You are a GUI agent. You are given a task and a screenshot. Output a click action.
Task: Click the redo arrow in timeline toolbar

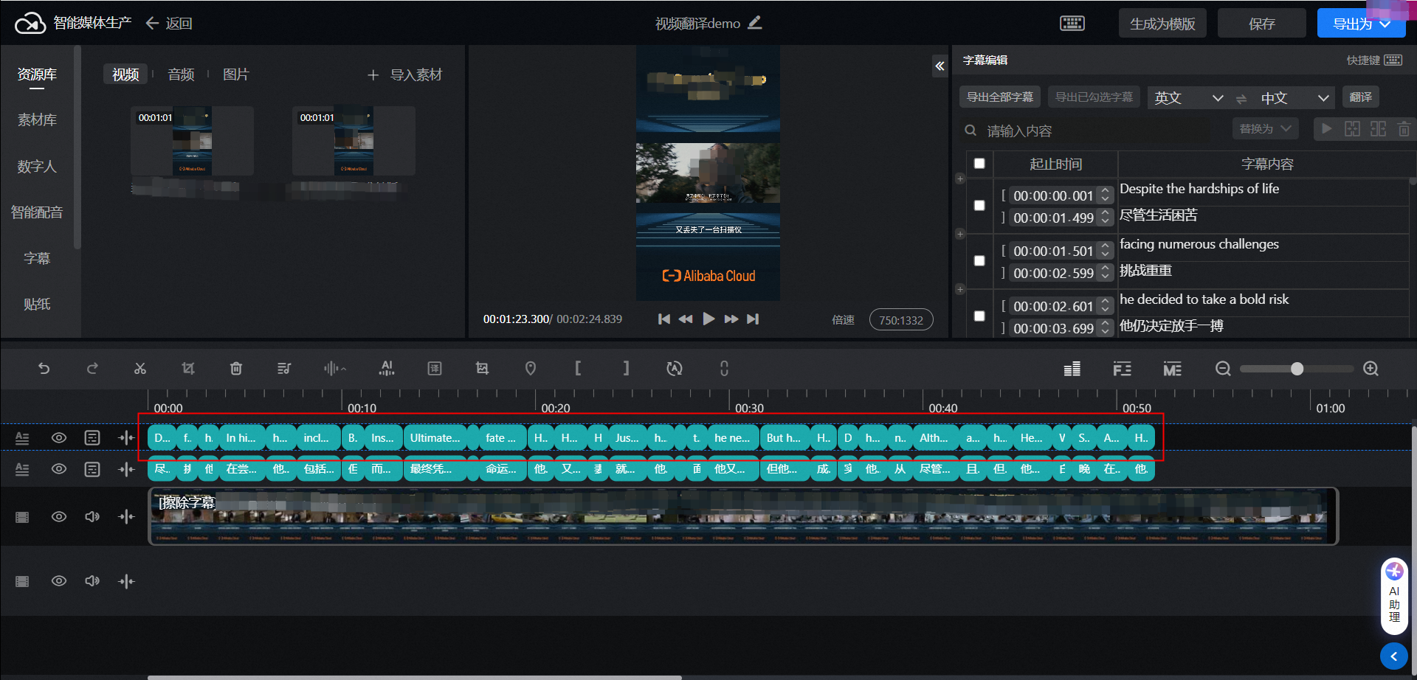[x=92, y=368]
